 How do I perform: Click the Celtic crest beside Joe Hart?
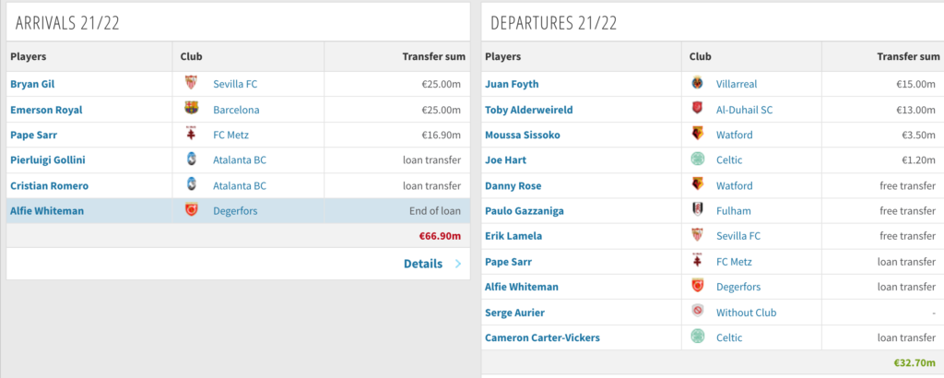click(x=697, y=159)
